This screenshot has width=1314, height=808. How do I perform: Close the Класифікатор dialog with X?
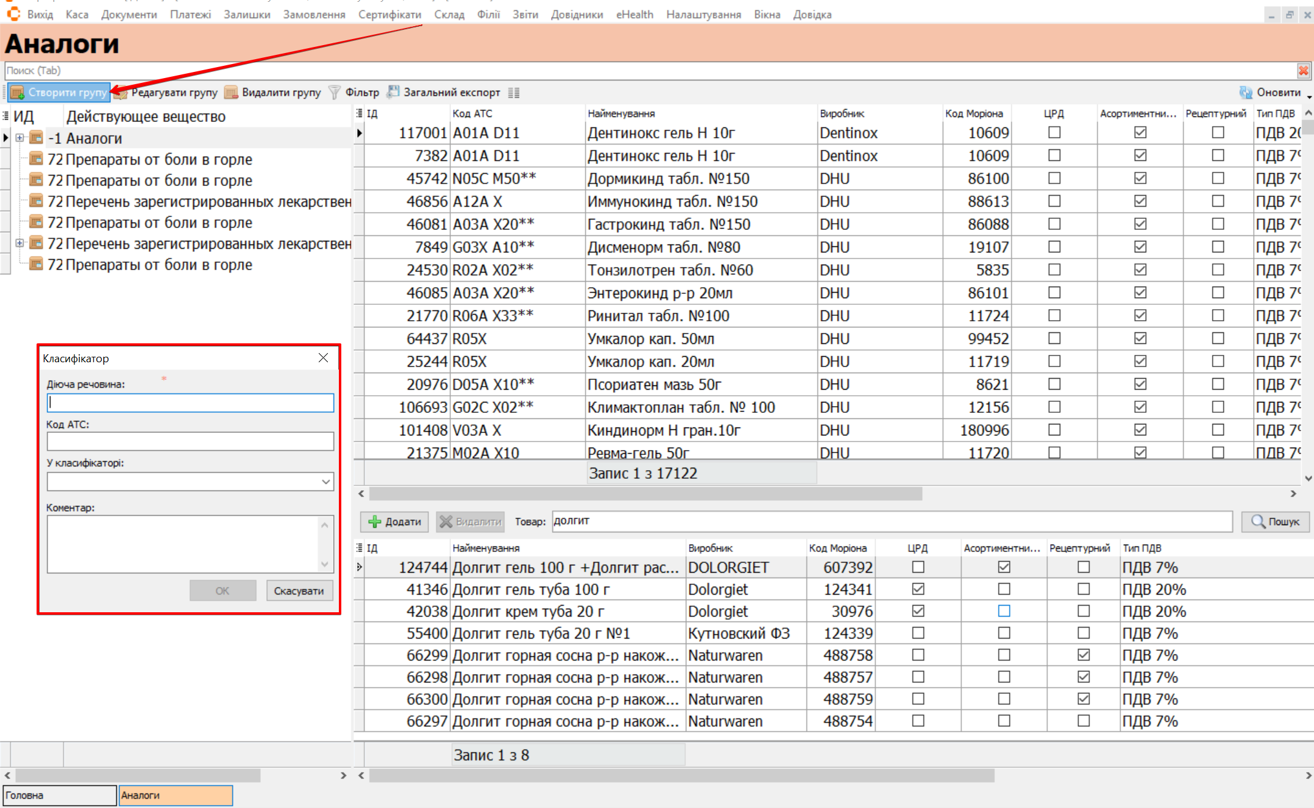point(323,358)
